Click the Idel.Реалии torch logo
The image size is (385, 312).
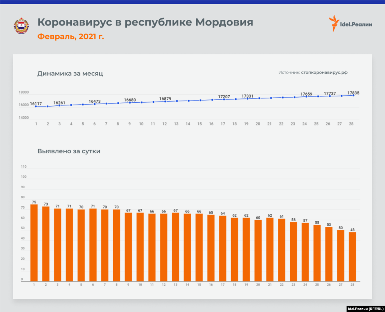(333, 24)
